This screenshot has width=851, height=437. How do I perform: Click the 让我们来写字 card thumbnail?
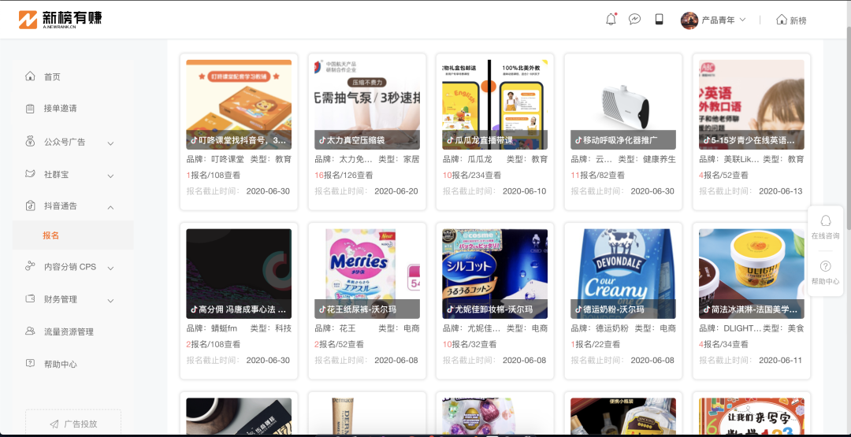[752, 417]
